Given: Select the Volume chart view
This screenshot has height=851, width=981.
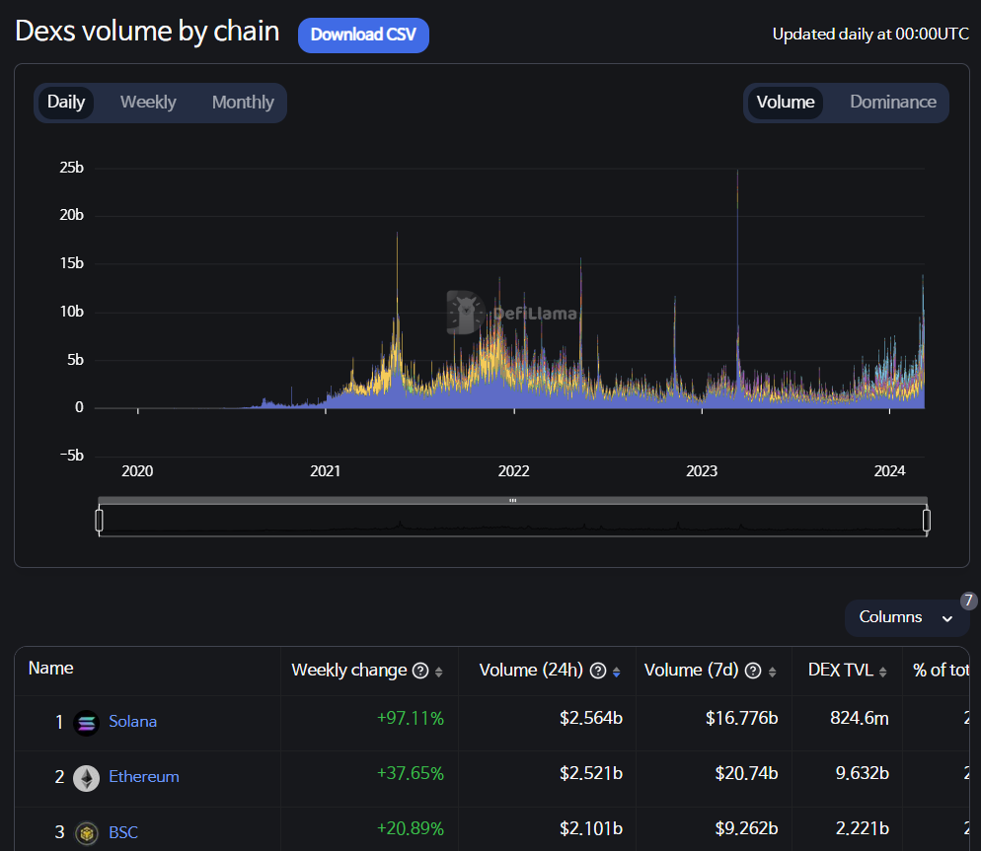Looking at the screenshot, I should [x=786, y=103].
